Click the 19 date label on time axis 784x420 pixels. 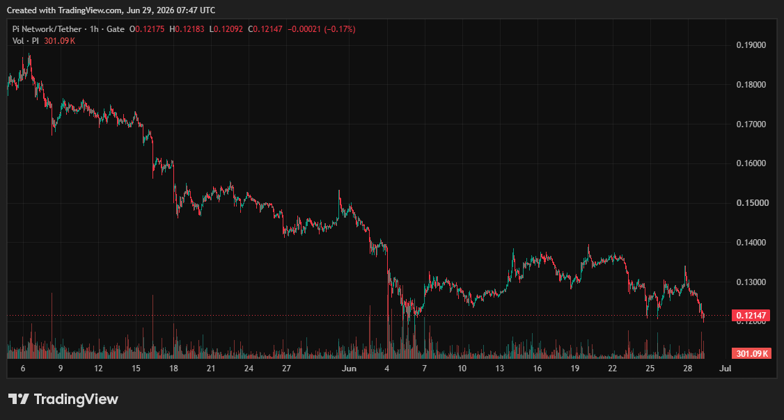(575, 368)
